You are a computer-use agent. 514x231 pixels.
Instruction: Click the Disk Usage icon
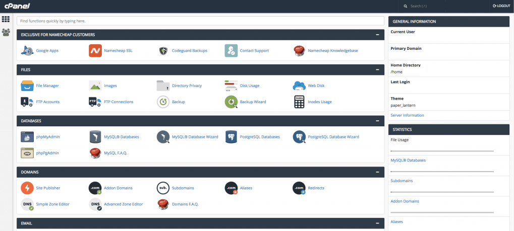pyautogui.click(x=231, y=86)
